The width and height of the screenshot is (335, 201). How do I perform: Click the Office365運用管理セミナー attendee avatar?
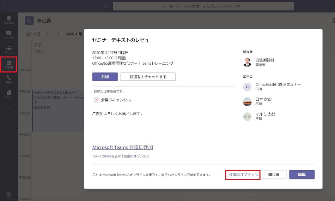pos(248,87)
